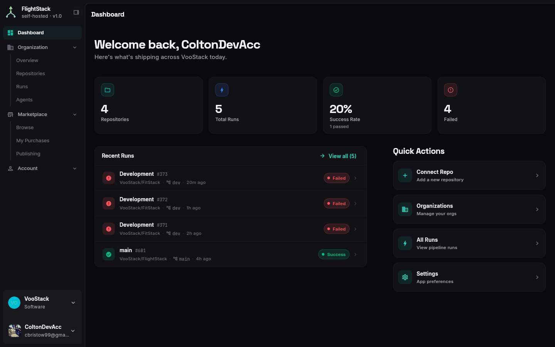The image size is (555, 347).
Task: Open Publishing in sidebar
Action: coord(28,154)
